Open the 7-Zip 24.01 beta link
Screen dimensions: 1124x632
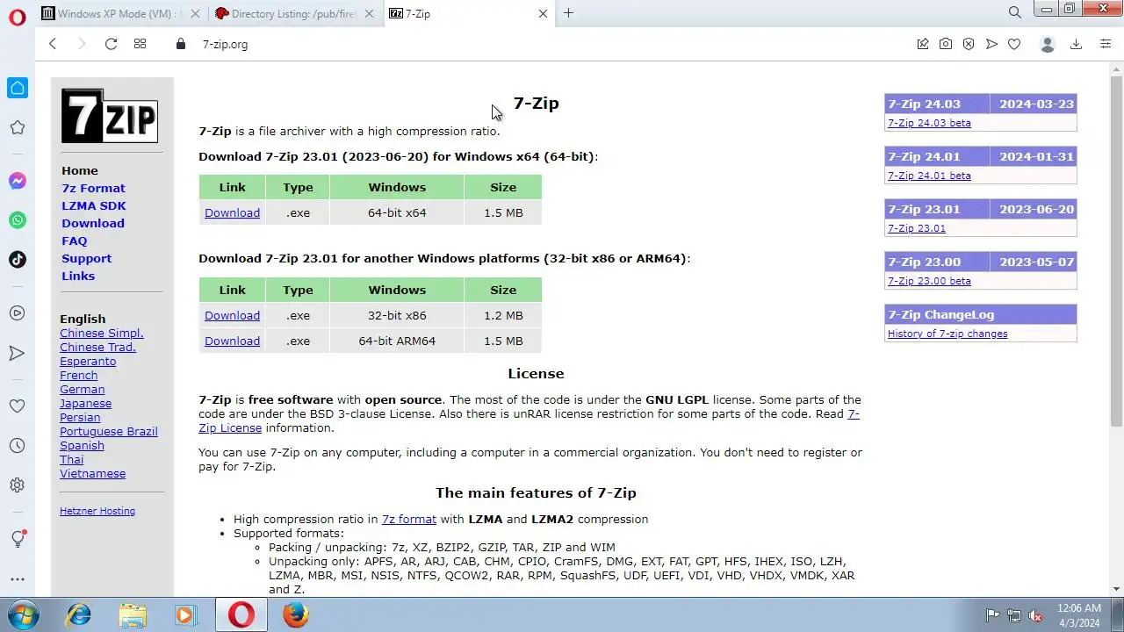(929, 176)
